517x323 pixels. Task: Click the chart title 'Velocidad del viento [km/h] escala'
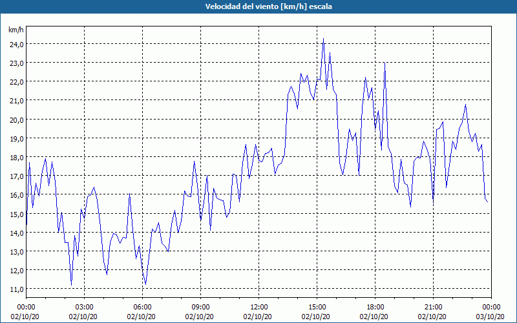tap(268, 6)
